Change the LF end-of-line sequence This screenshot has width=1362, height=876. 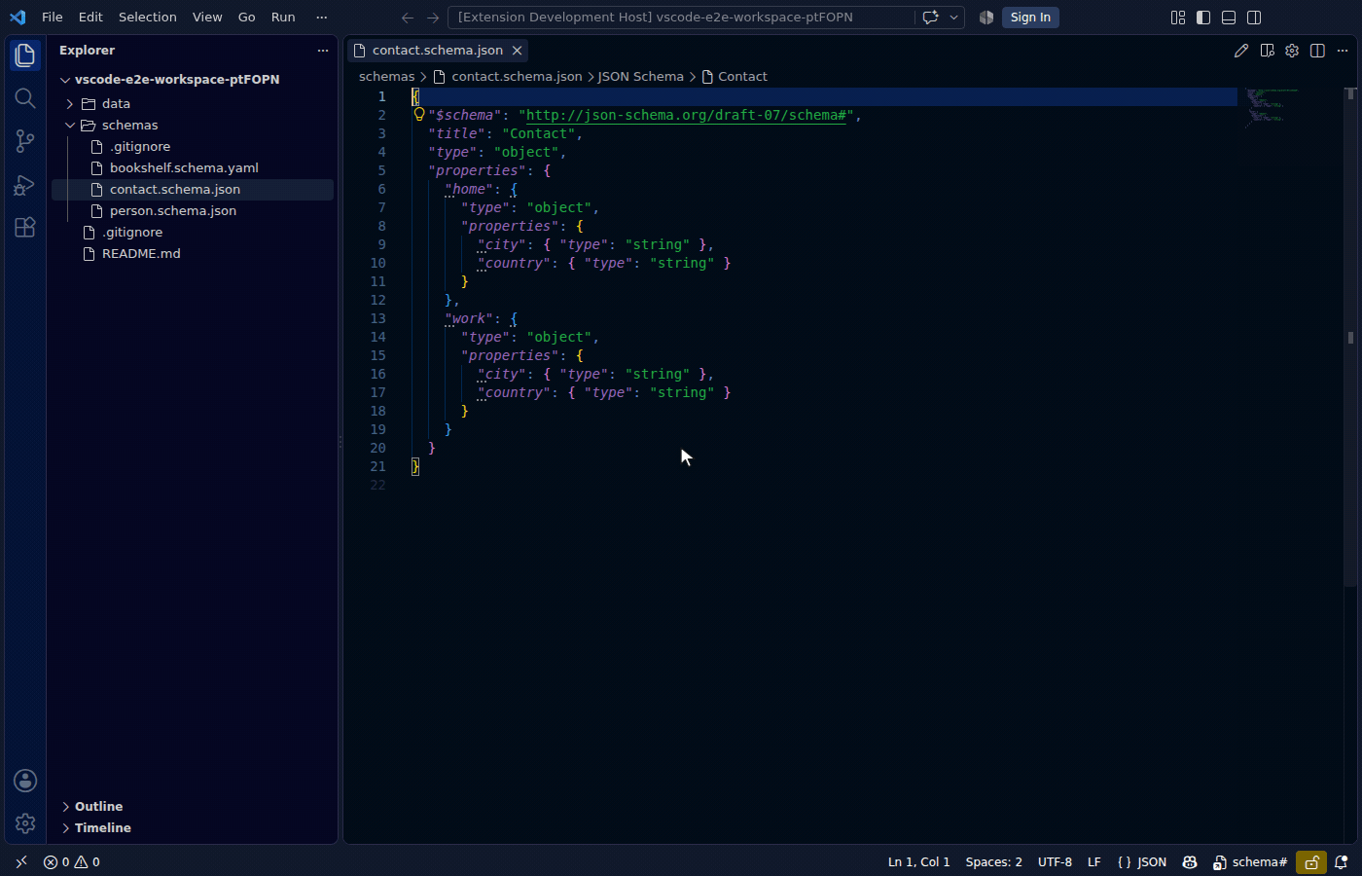pyautogui.click(x=1094, y=862)
